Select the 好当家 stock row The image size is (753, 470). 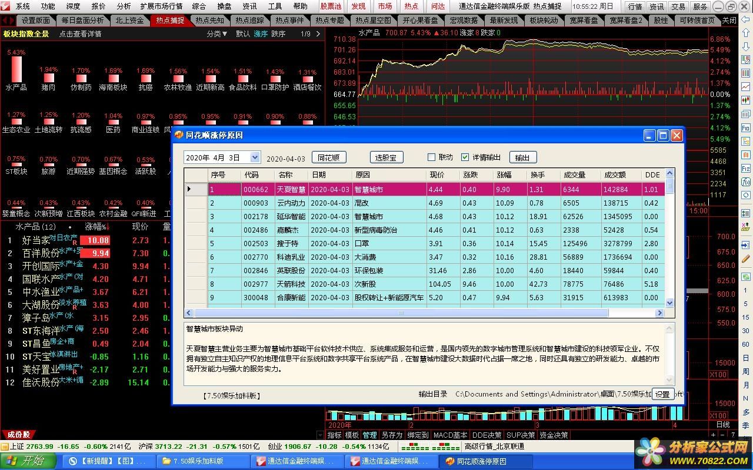85,240
